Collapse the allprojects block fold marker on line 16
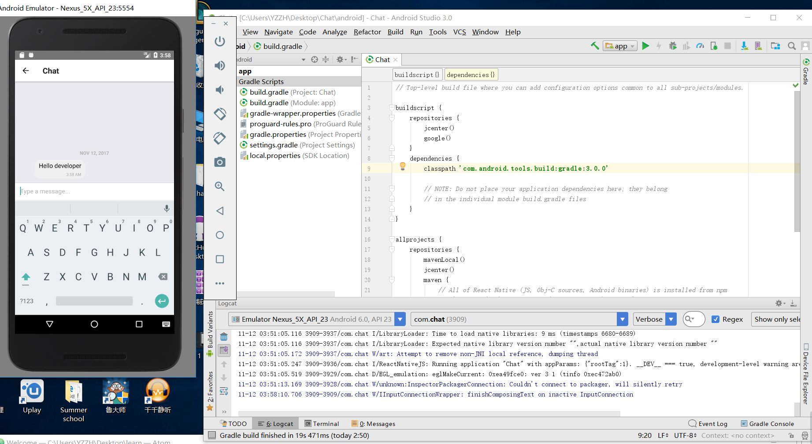812x444 pixels. click(x=392, y=239)
